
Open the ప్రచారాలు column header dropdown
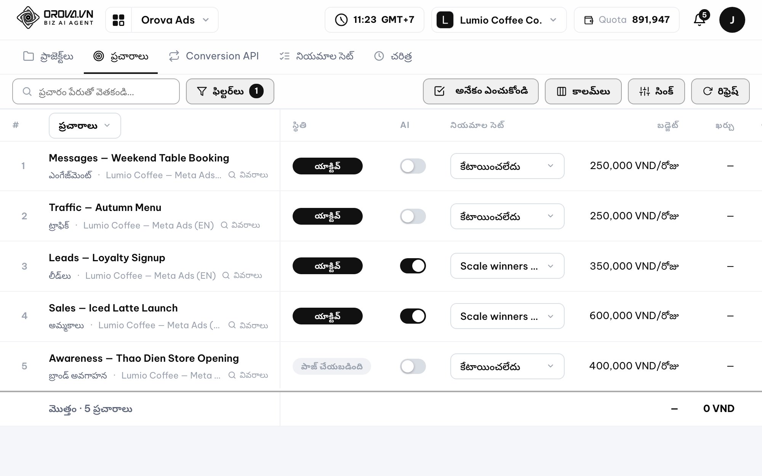point(85,126)
